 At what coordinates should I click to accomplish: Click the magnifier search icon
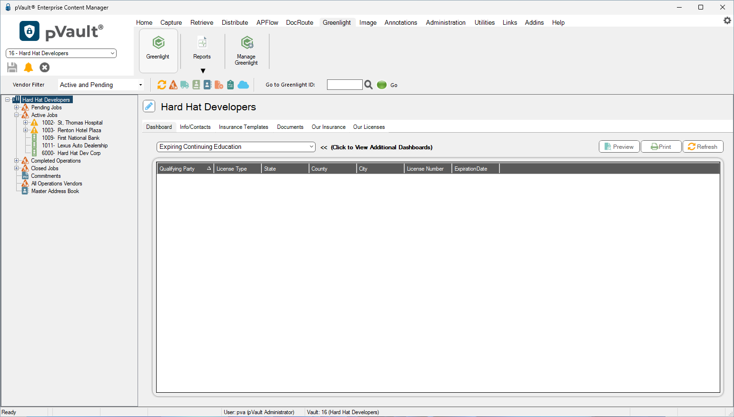pyautogui.click(x=368, y=85)
